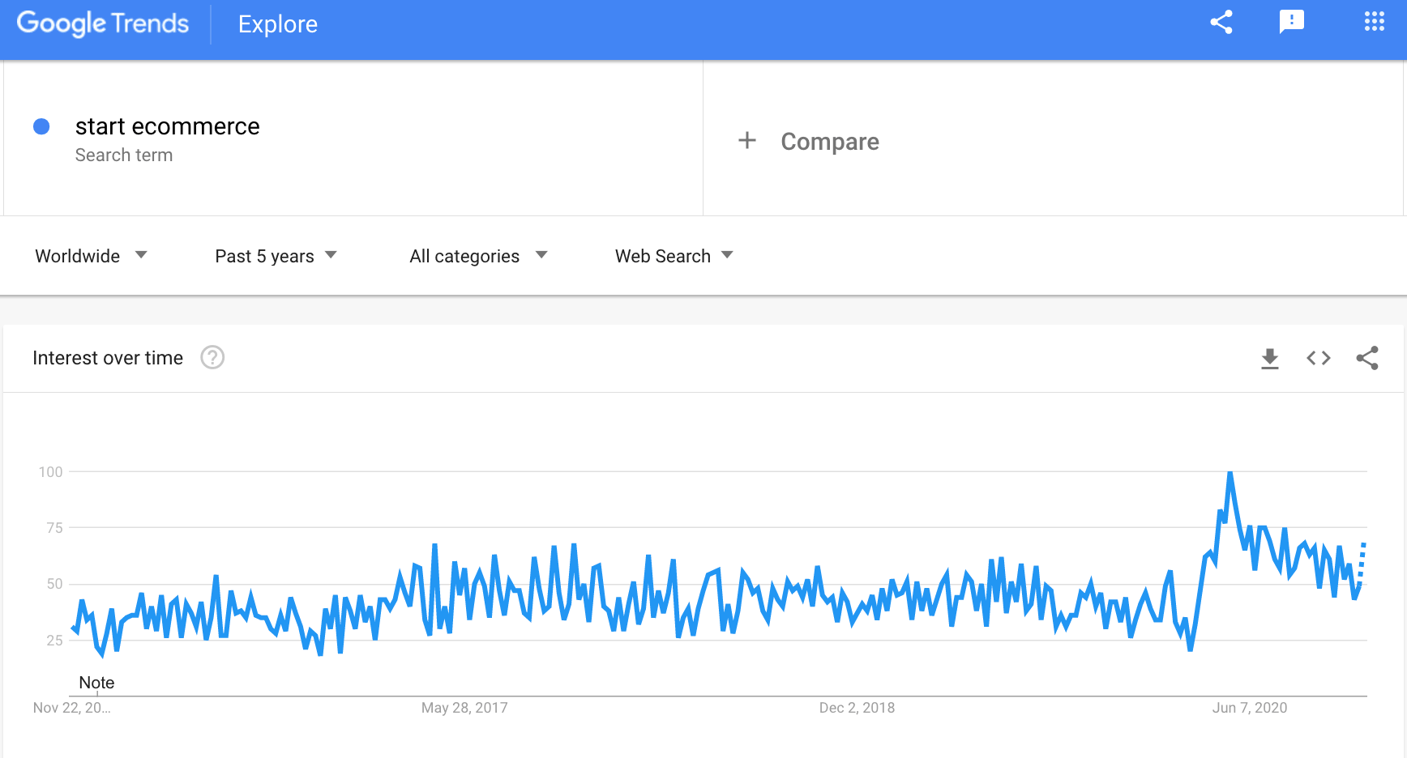1407x758 pixels.
Task: Expand the All categories dropdown
Action: tap(478, 256)
